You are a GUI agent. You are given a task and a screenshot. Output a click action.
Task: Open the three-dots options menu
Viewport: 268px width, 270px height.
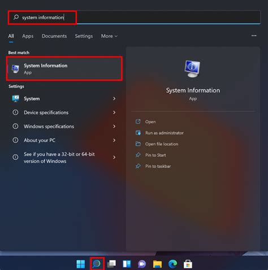coord(254,36)
